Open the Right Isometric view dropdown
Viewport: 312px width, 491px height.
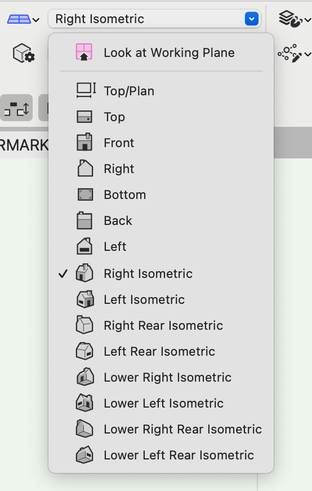point(154,19)
